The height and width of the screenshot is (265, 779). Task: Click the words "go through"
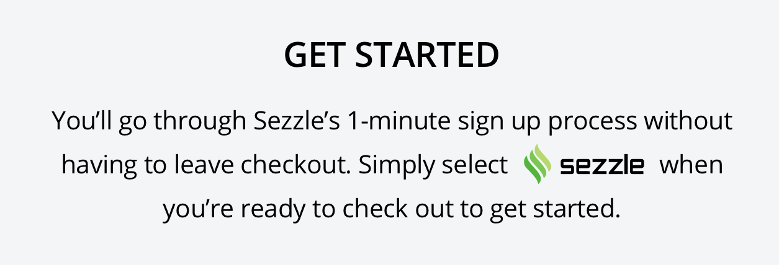click(x=181, y=122)
